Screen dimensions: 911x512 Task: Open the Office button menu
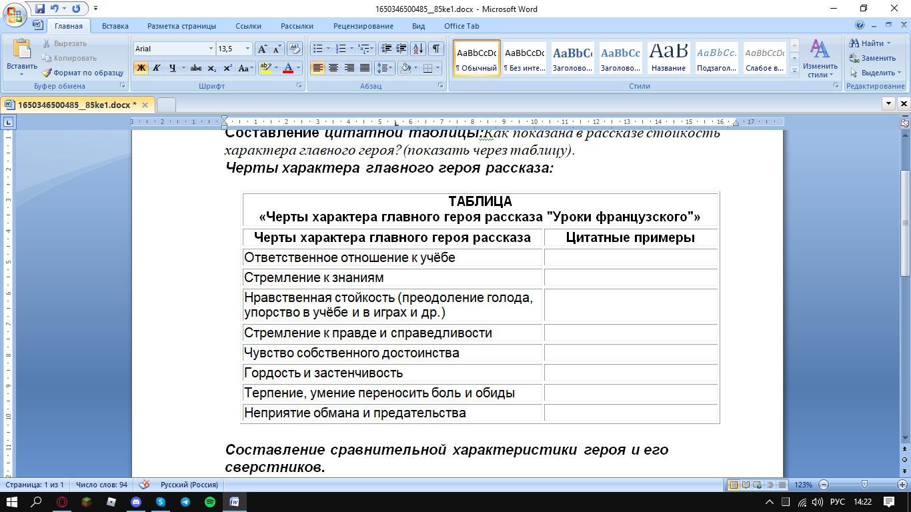pos(15,14)
